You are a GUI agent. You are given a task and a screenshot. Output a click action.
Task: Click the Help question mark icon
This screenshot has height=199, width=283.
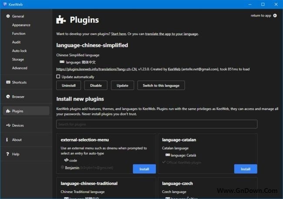pos(7,154)
